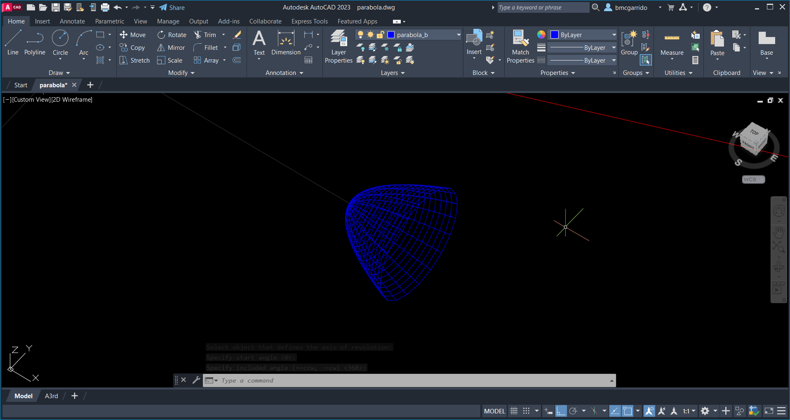Select the Line drawing tool
Screen dimensions: 790x420
(x=13, y=42)
